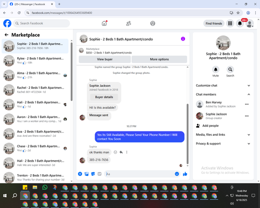The image size is (260, 208).
Task: Open the apps grid menu icon
Action: coord(230,23)
